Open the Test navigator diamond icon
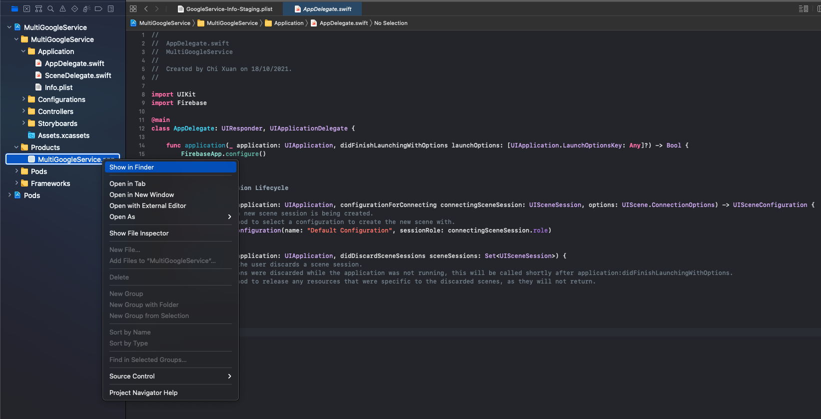The image size is (821, 419). pyautogui.click(x=74, y=8)
